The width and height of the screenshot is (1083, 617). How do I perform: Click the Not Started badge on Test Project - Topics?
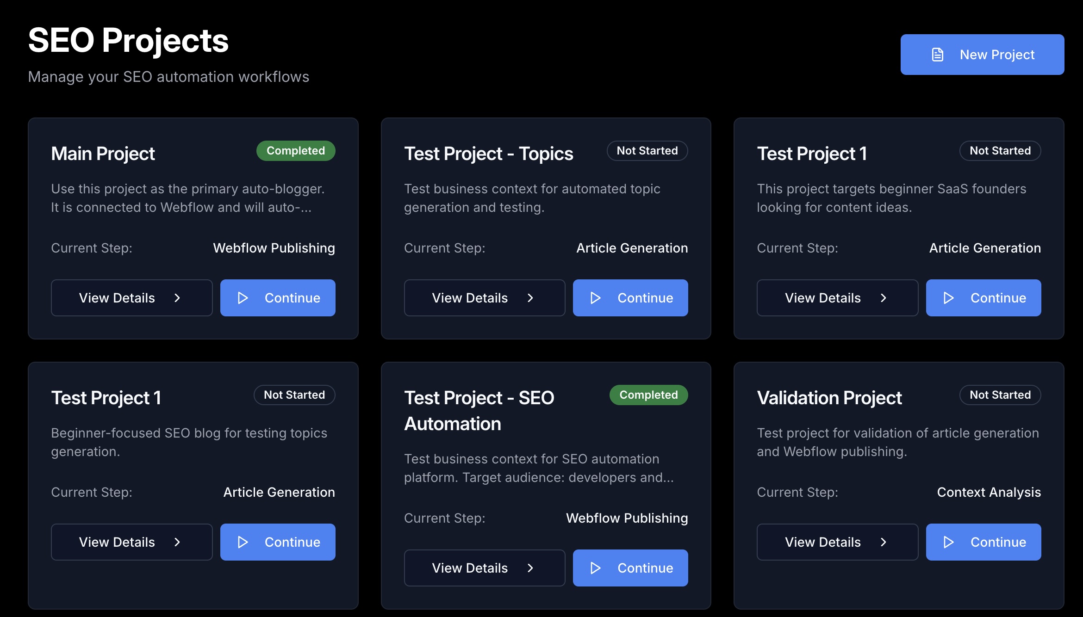pyautogui.click(x=647, y=151)
